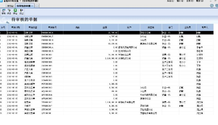Select document number POORD000016

click(x=47, y=33)
